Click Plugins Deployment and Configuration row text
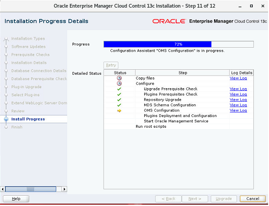269x206 pixels. click(x=180, y=116)
